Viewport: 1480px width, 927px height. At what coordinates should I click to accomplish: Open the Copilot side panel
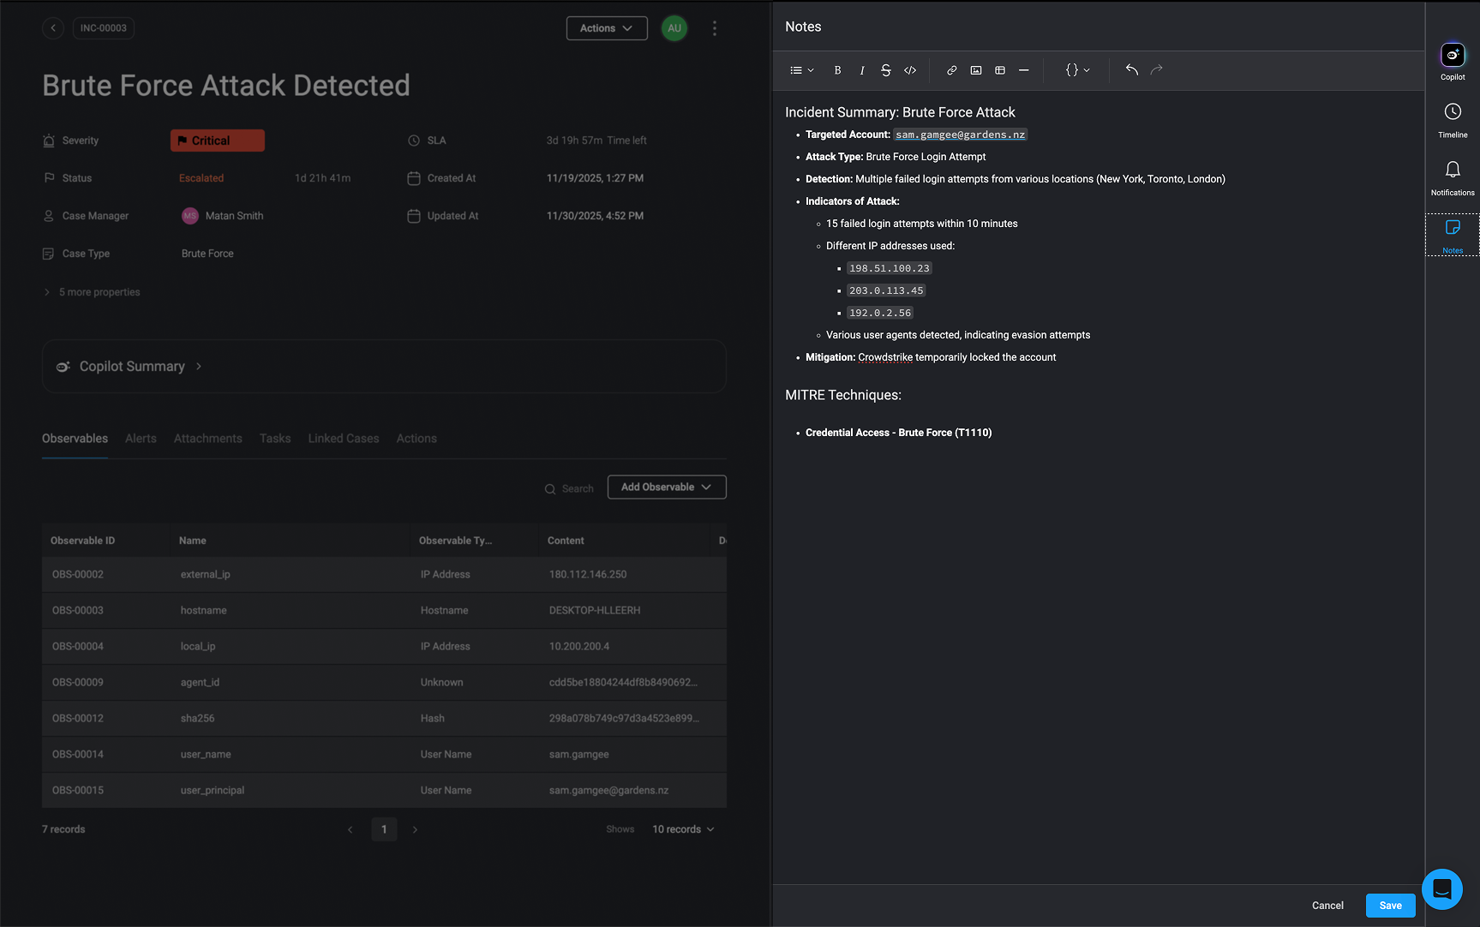point(1452,62)
